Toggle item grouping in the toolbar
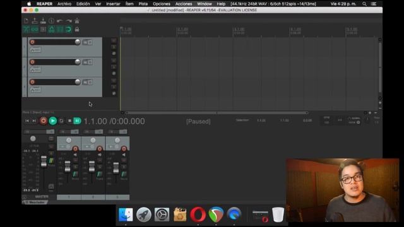 35,30
